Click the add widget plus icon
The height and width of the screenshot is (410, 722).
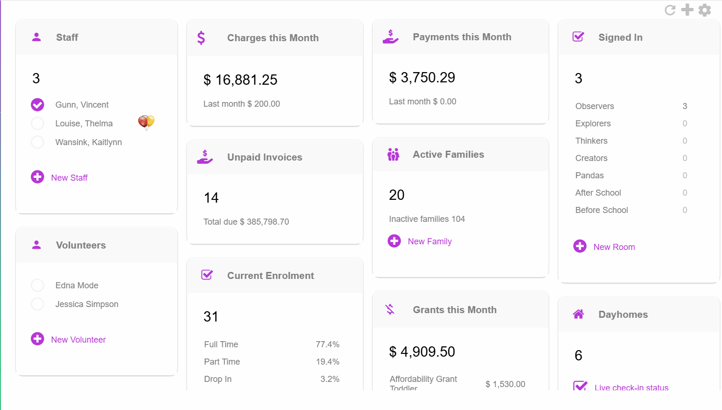tap(687, 10)
